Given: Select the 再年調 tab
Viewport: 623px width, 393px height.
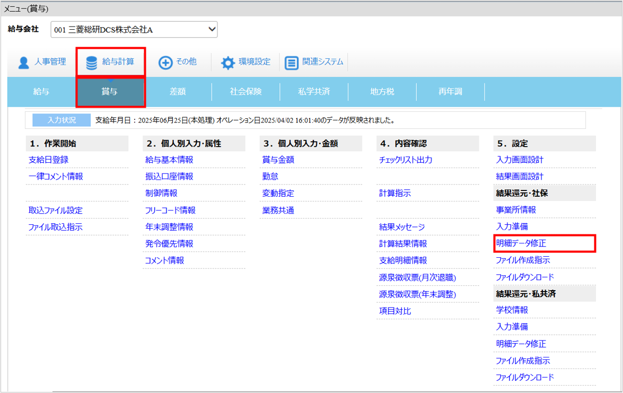Looking at the screenshot, I should pos(450,91).
